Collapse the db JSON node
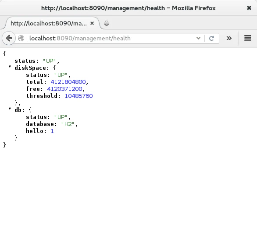The height and width of the screenshot is (248, 257). pyautogui.click(x=10, y=108)
